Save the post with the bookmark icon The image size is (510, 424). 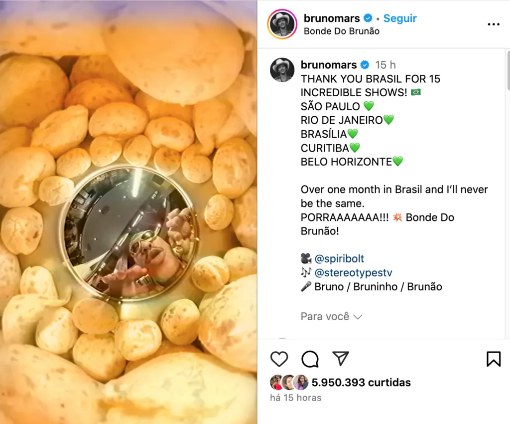pyautogui.click(x=494, y=359)
